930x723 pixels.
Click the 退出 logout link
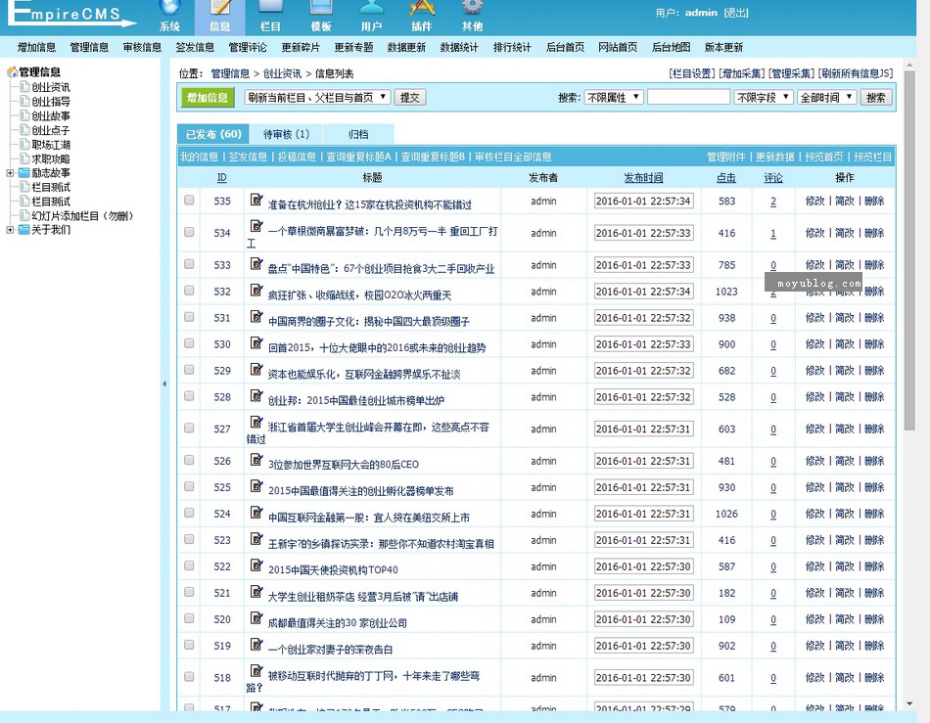[736, 13]
